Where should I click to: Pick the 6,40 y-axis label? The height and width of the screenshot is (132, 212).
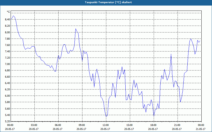(7, 83)
